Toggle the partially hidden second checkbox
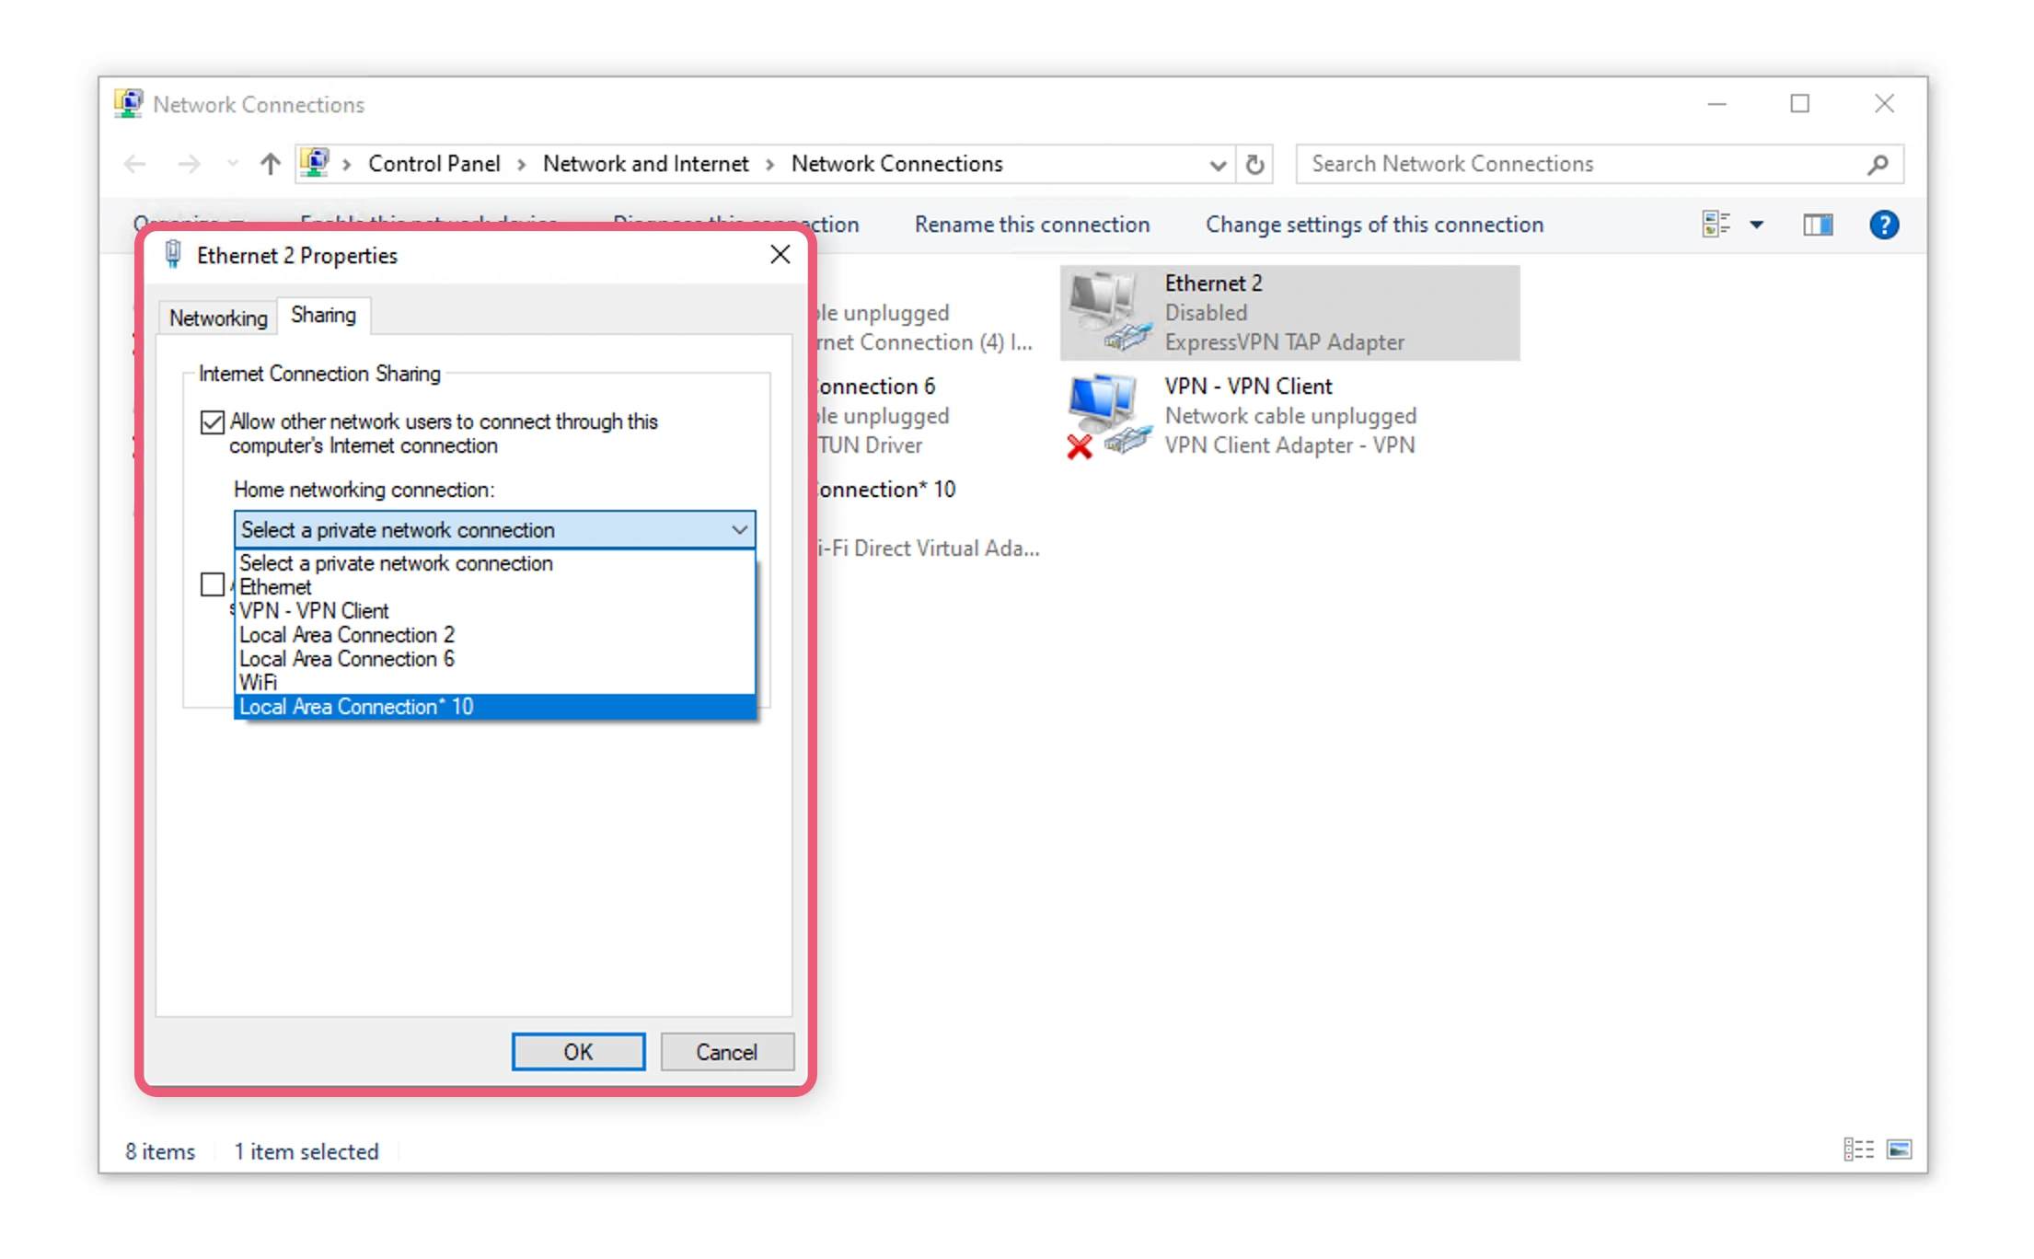Image resolution: width=2034 pixels, height=1259 pixels. 213,584
